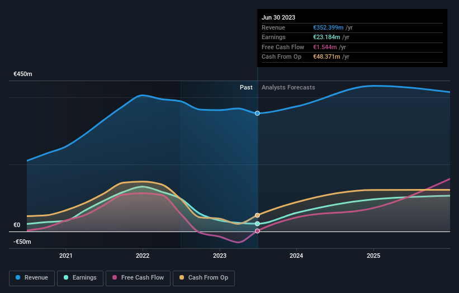Select the 2023 x-axis label
Image resolution: width=459 pixels, height=293 pixels.
[x=220, y=256]
